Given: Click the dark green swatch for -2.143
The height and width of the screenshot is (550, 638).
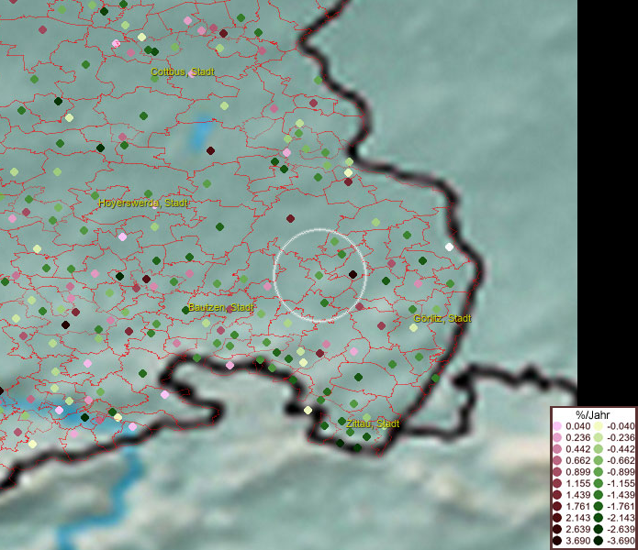Looking at the screenshot, I should 599,518.
